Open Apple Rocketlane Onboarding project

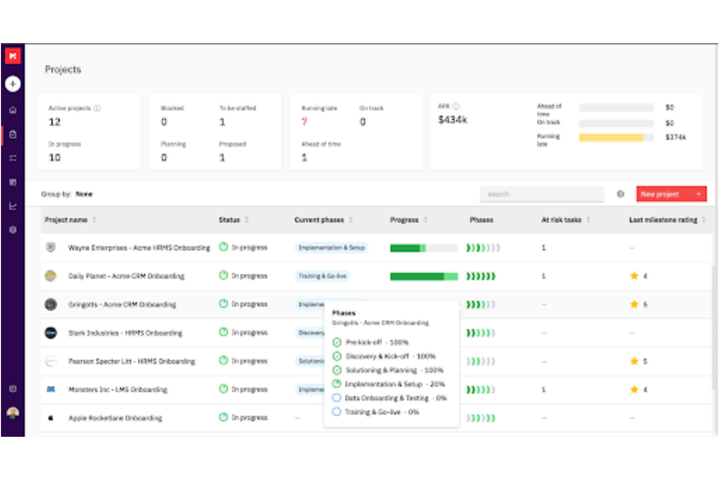115,418
